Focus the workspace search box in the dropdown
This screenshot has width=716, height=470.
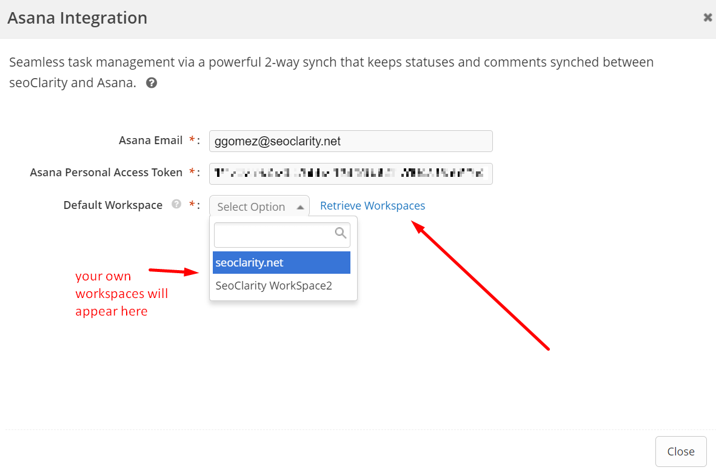point(273,234)
